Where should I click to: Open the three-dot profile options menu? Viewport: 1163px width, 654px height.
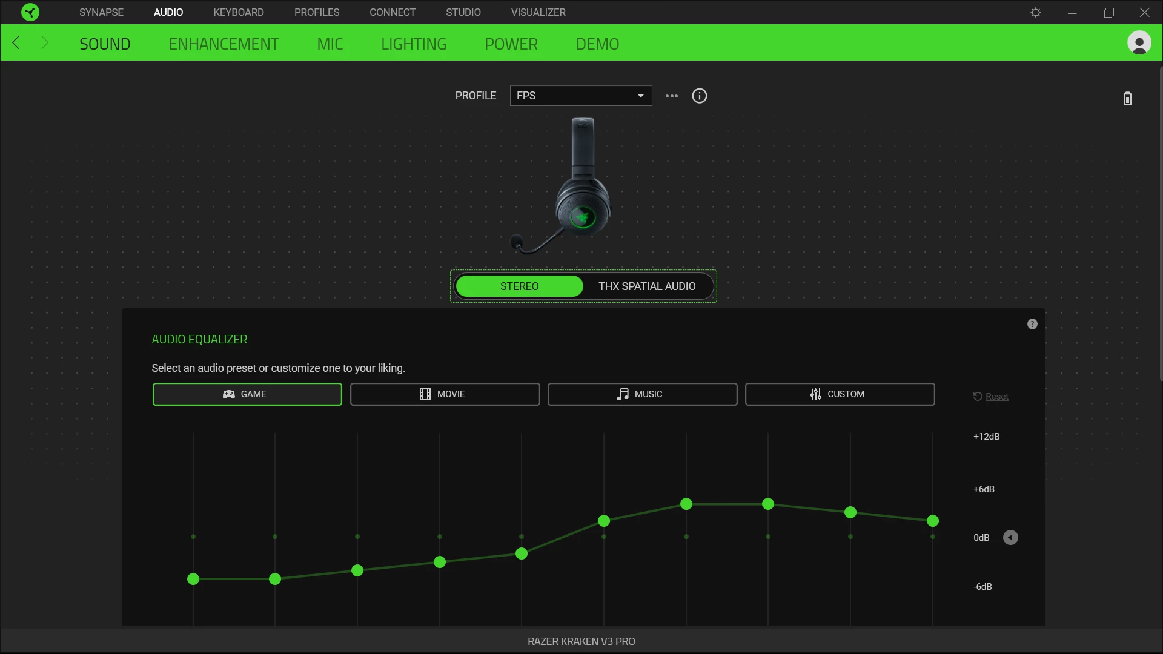click(x=671, y=96)
